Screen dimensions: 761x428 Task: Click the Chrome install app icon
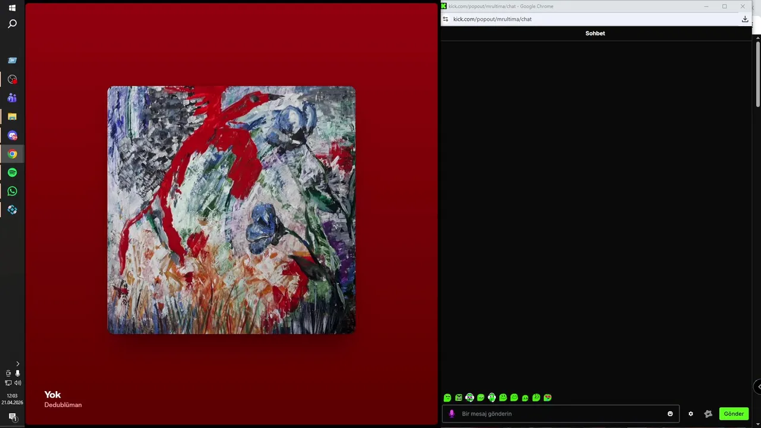pyautogui.click(x=745, y=19)
